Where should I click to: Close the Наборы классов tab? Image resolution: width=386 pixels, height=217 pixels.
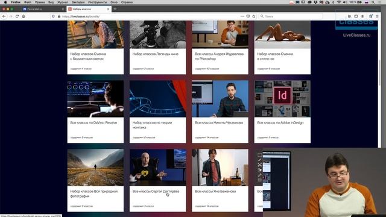[x=108, y=9]
